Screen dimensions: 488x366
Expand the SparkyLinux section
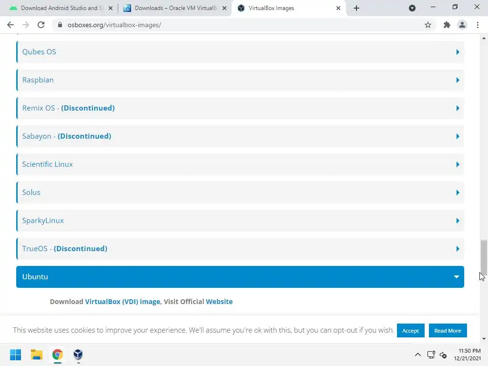[240, 220]
